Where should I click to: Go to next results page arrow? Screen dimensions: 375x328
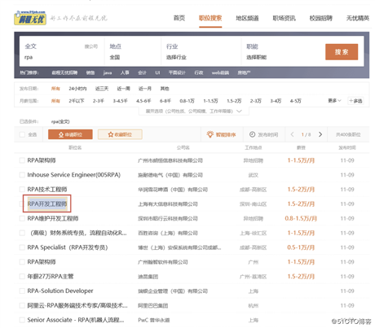[x=320, y=134]
